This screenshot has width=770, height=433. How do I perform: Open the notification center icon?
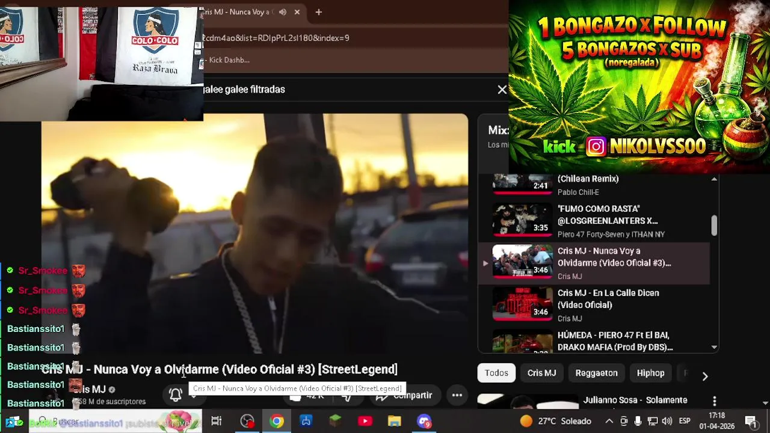pos(751,422)
